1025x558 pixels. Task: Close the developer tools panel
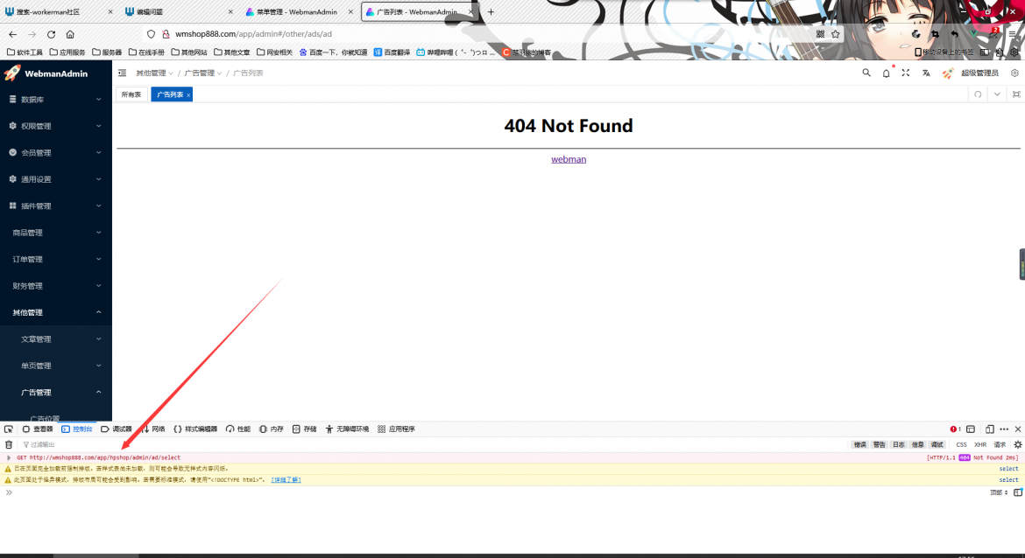pos(1018,429)
